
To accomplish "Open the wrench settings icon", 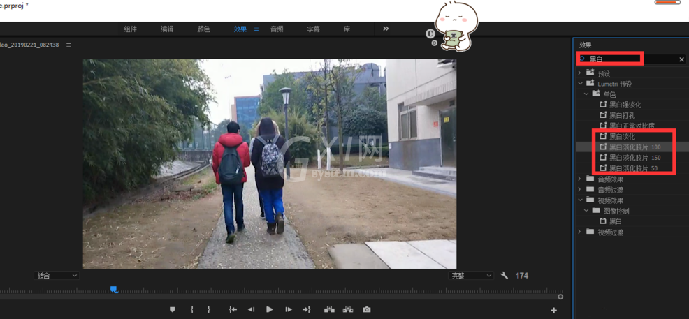I will tap(505, 276).
